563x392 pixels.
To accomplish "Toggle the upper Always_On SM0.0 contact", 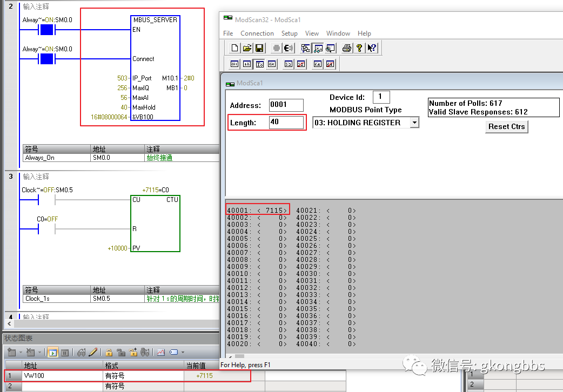I will (x=46, y=30).
